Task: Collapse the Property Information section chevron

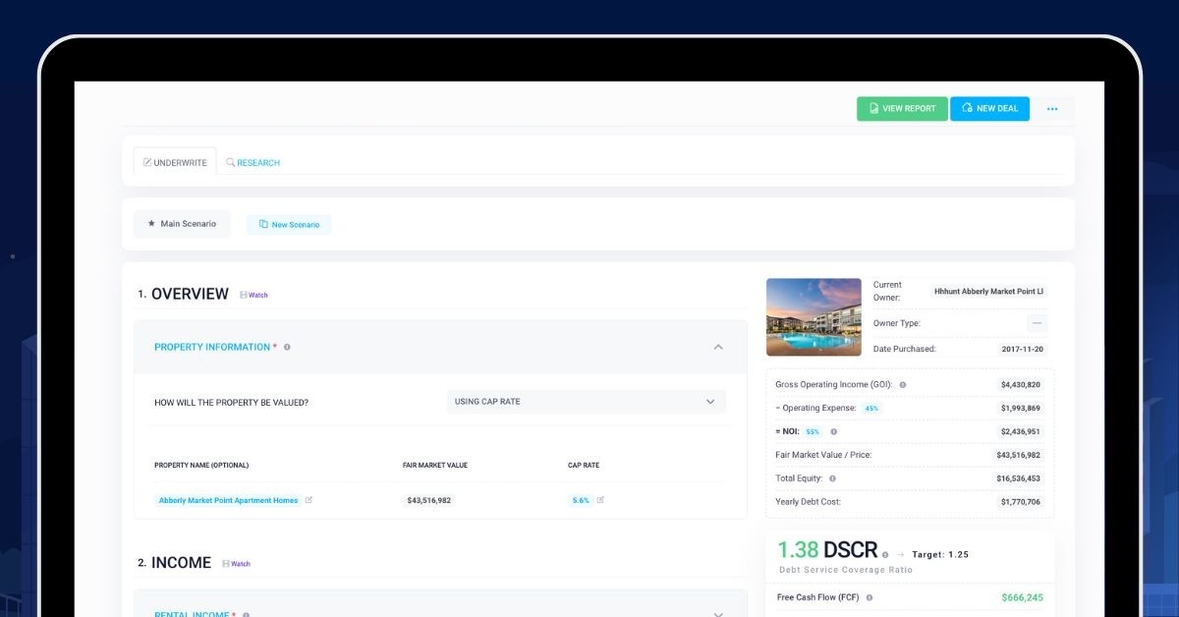Action: (718, 347)
